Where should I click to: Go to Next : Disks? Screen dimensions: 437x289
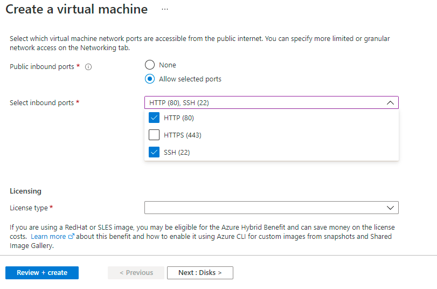tap(200, 273)
